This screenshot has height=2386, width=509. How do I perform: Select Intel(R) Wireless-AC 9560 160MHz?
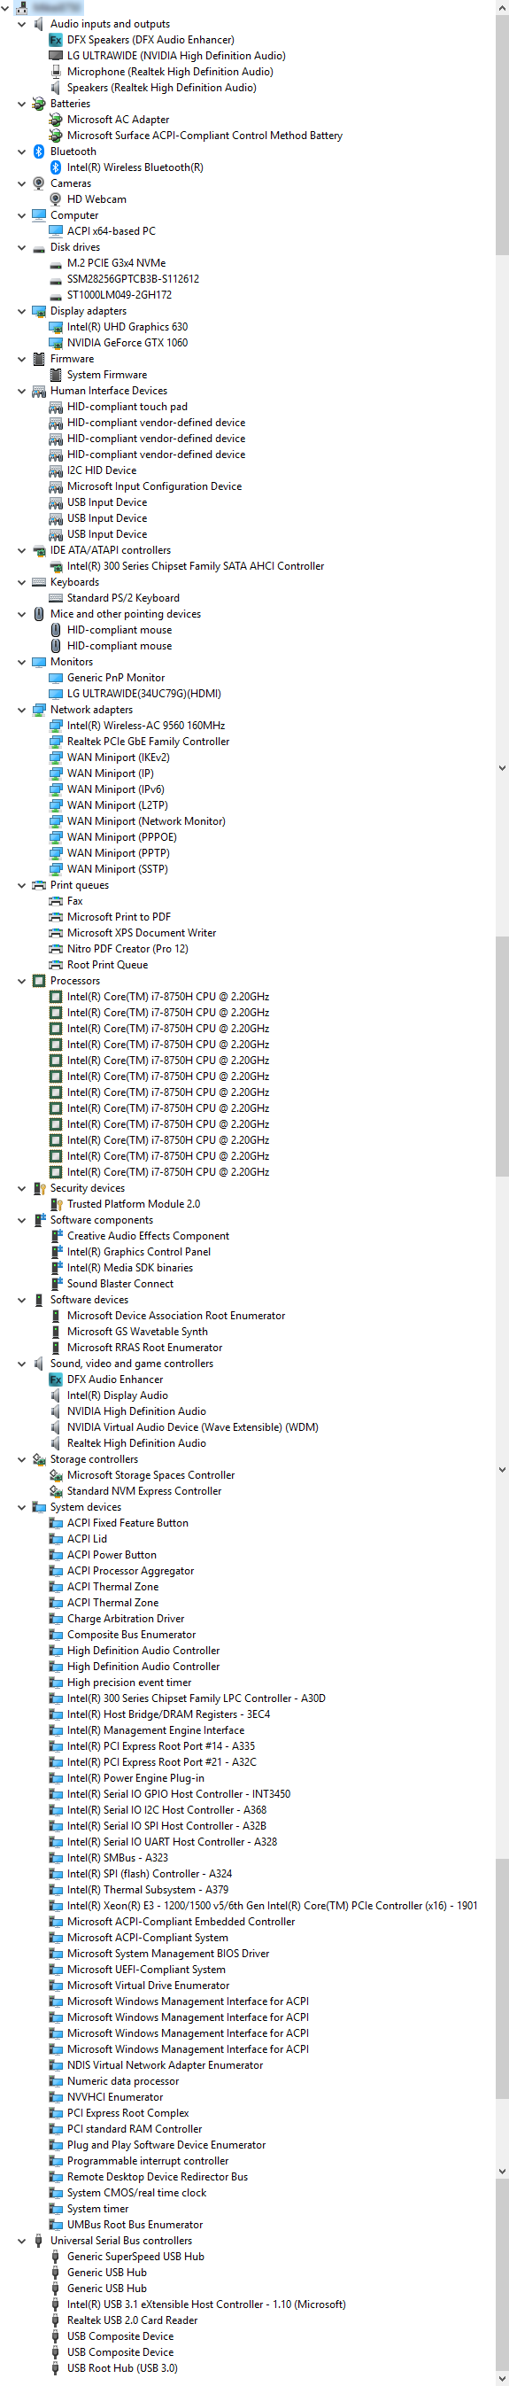tap(146, 727)
